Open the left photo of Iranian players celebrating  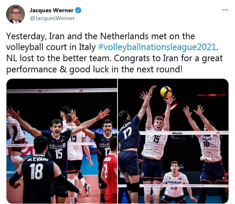(x=62, y=141)
